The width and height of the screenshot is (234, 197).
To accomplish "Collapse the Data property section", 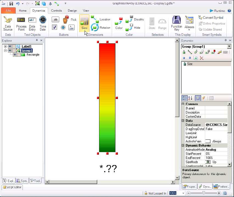I will [183, 121].
